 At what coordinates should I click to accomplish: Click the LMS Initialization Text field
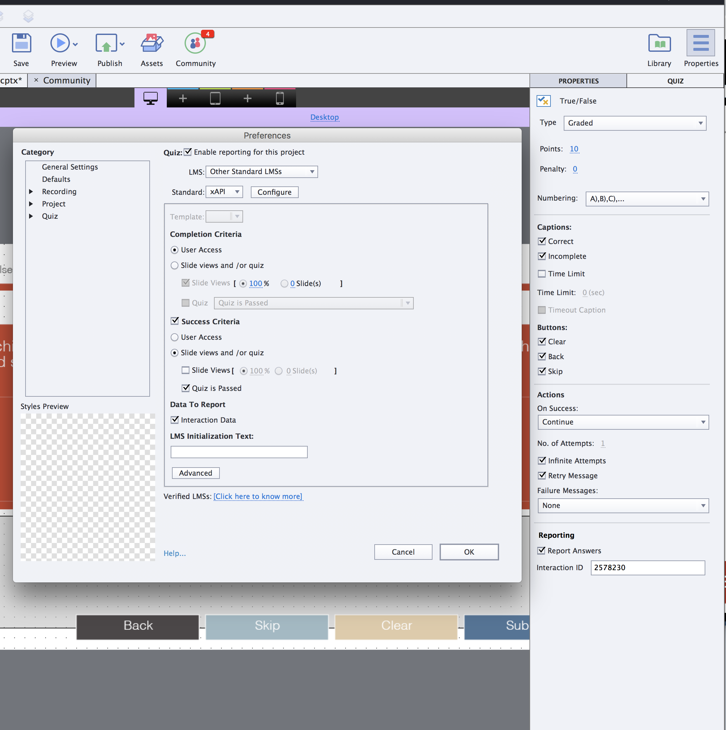(x=239, y=452)
